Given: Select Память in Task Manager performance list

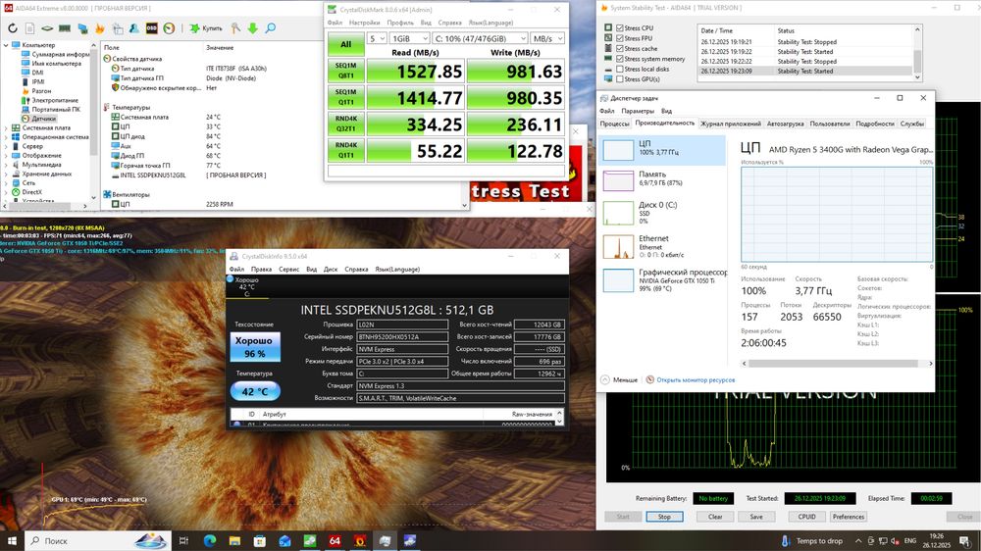Looking at the screenshot, I should coord(662,180).
